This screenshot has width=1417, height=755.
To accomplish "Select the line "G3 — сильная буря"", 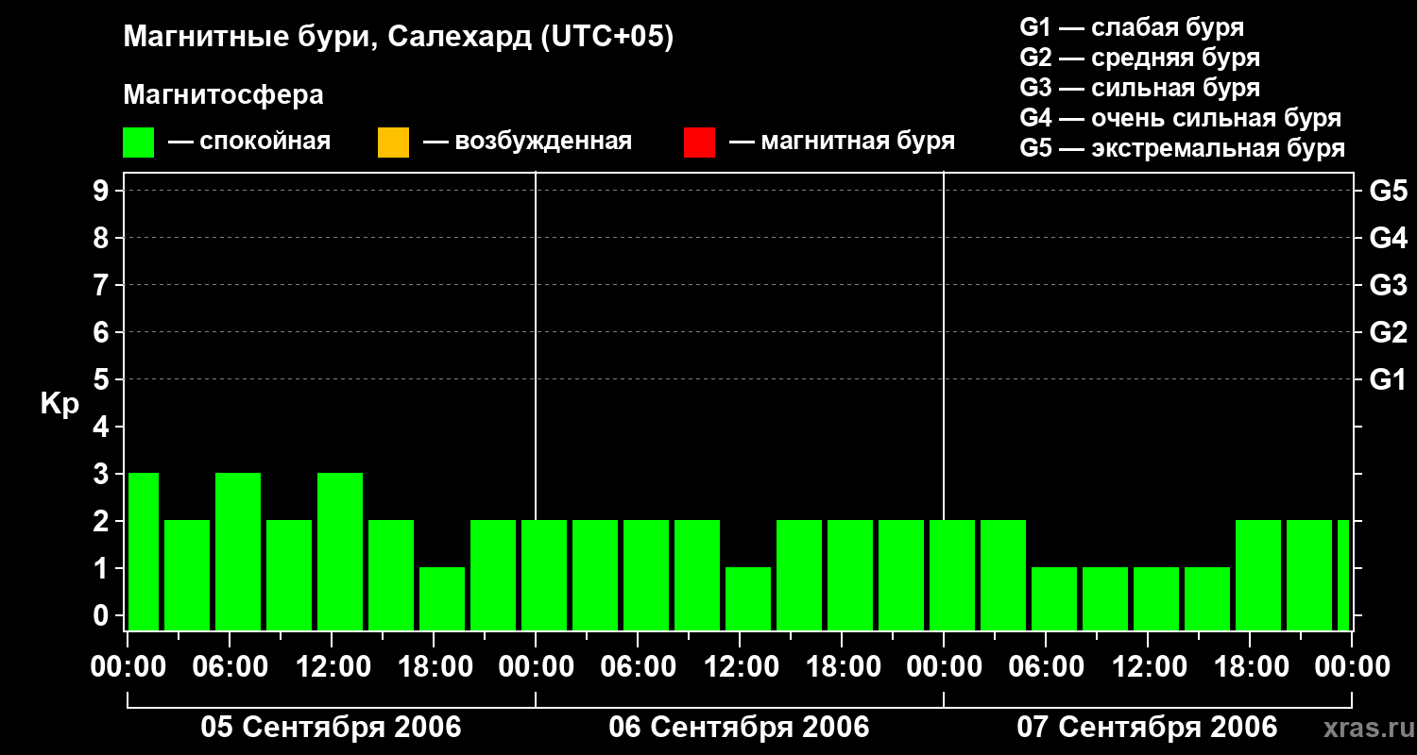I will point(1140,88).
